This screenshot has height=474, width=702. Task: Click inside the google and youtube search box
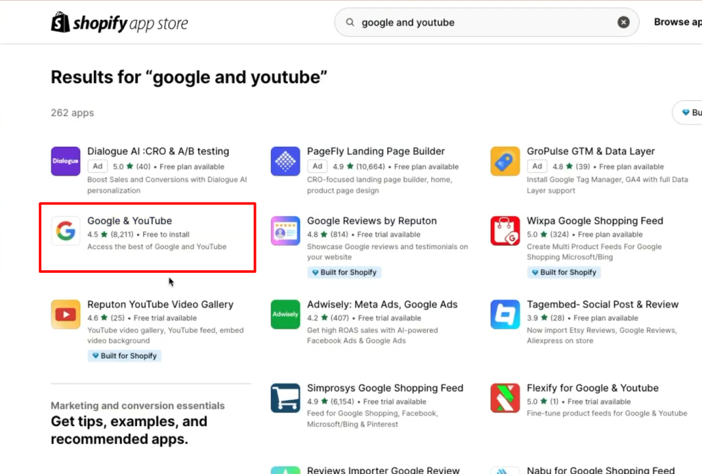coord(480,23)
